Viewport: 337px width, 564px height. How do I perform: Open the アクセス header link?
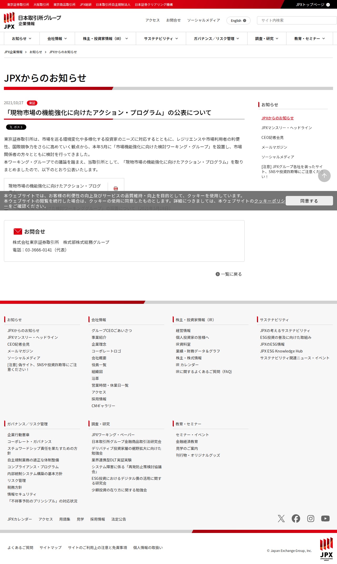click(153, 20)
